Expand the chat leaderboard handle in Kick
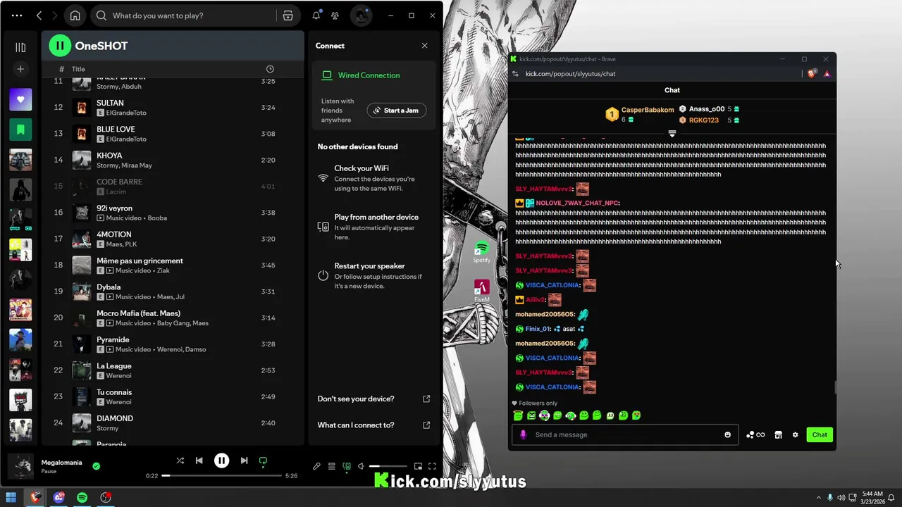 pos(672,133)
